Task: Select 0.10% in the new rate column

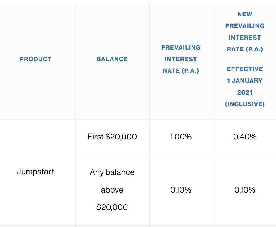Action: 245,190
